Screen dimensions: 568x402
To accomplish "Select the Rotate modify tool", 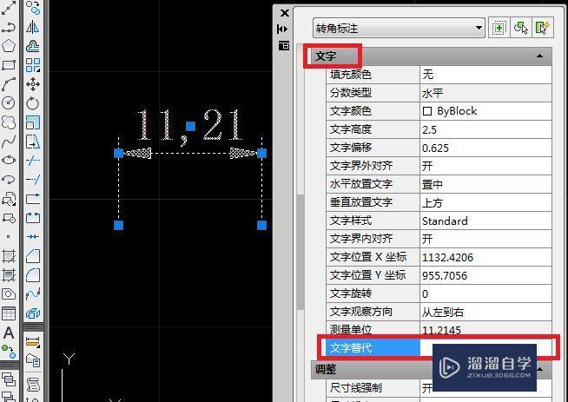I will pyautogui.click(x=33, y=102).
